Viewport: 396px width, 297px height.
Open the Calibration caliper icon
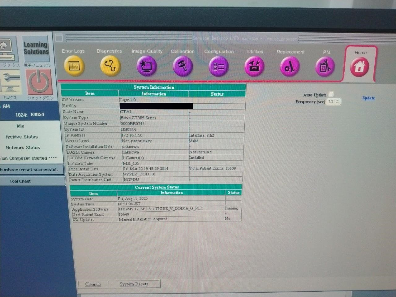tap(183, 66)
